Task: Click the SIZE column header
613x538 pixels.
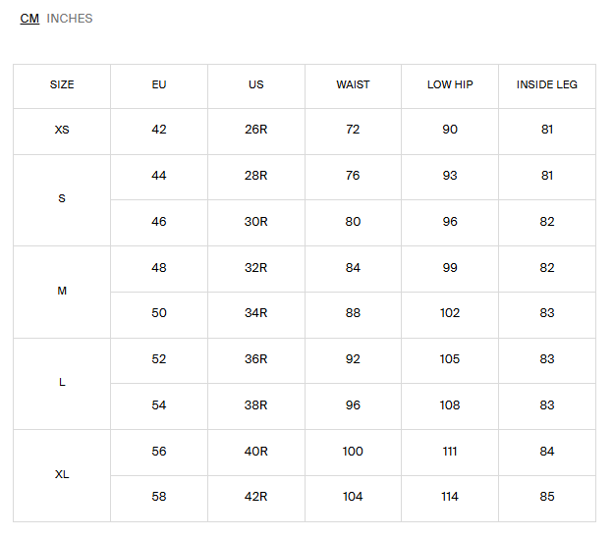Action: click(x=62, y=85)
